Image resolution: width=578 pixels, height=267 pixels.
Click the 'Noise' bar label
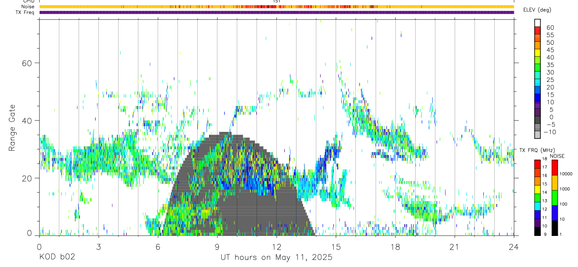(28, 7)
